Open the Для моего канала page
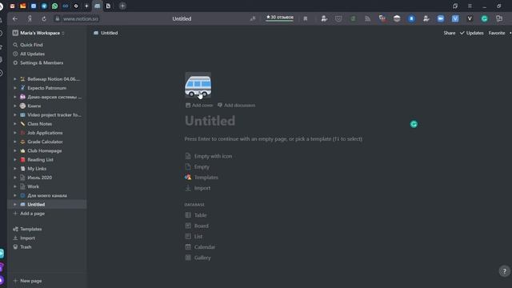 pyautogui.click(x=47, y=195)
